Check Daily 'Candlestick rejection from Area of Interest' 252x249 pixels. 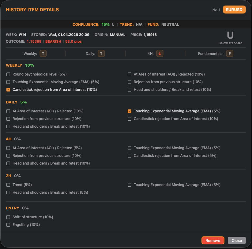(130, 119)
